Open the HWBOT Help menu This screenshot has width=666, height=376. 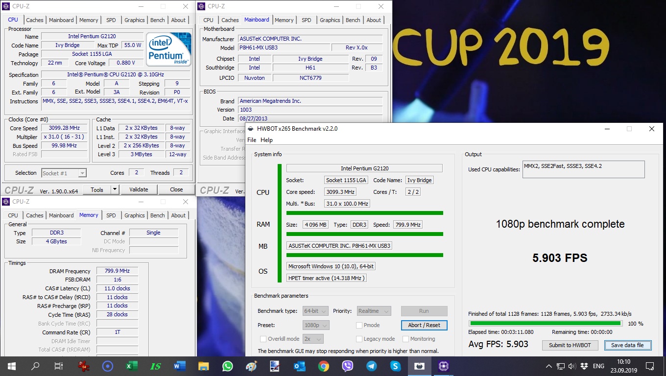point(266,140)
